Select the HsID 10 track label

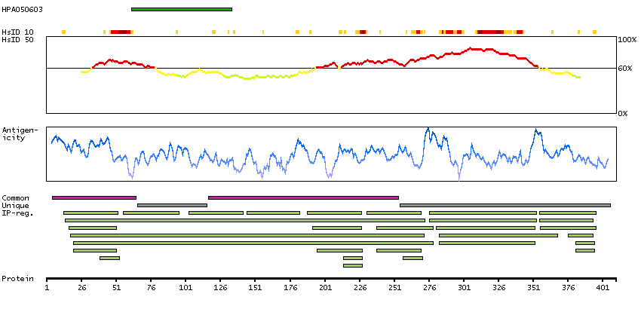(17, 32)
